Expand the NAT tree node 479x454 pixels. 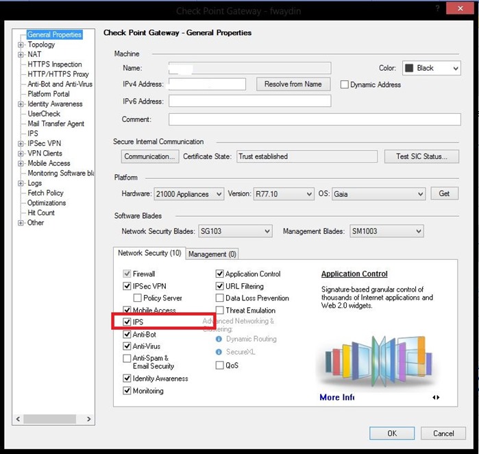(x=21, y=54)
